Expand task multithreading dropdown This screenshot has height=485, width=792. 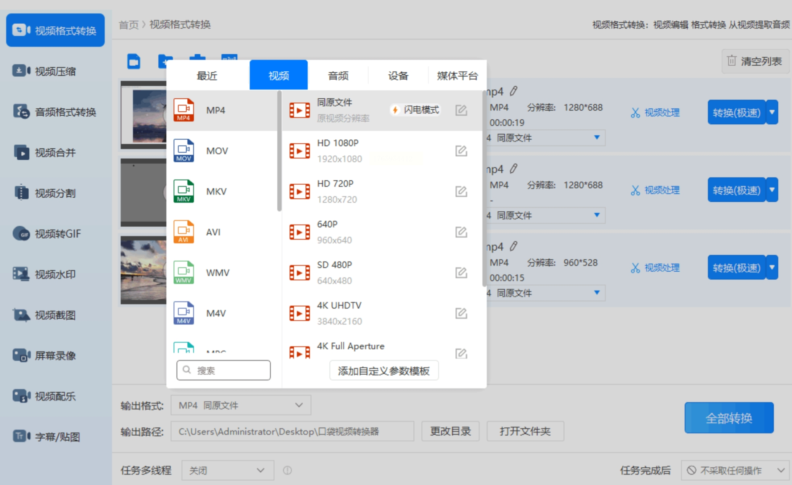pos(227,470)
